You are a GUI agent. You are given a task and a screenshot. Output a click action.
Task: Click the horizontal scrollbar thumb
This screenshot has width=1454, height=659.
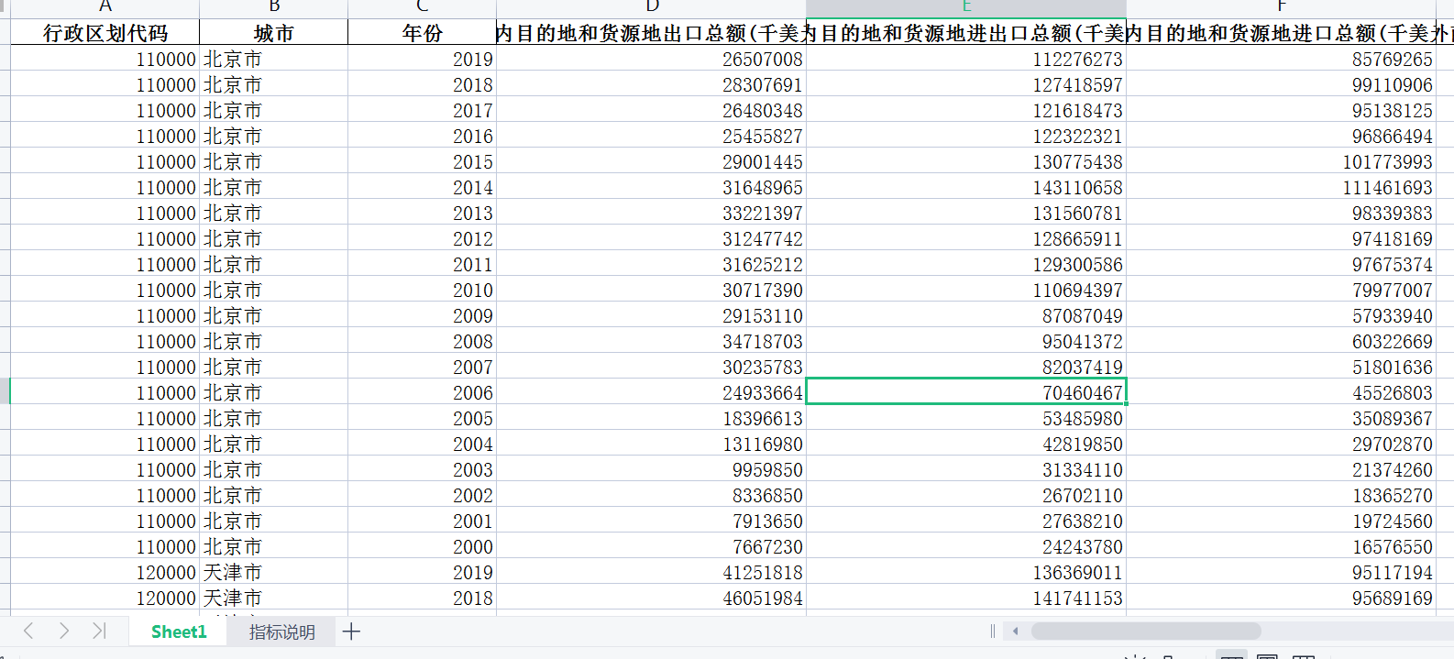point(1145,631)
